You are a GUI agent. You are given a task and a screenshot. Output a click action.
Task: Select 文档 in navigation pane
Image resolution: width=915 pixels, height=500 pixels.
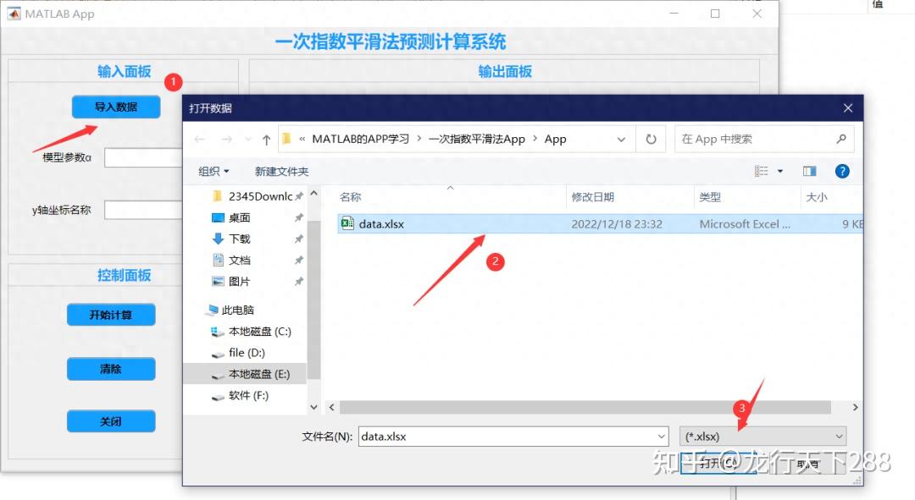231,260
